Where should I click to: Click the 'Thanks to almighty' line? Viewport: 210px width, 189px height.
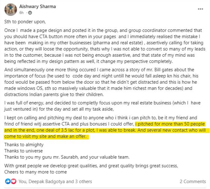click(x=24, y=145)
